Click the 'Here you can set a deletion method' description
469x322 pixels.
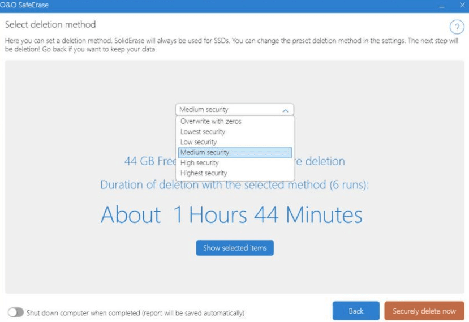coord(231,45)
